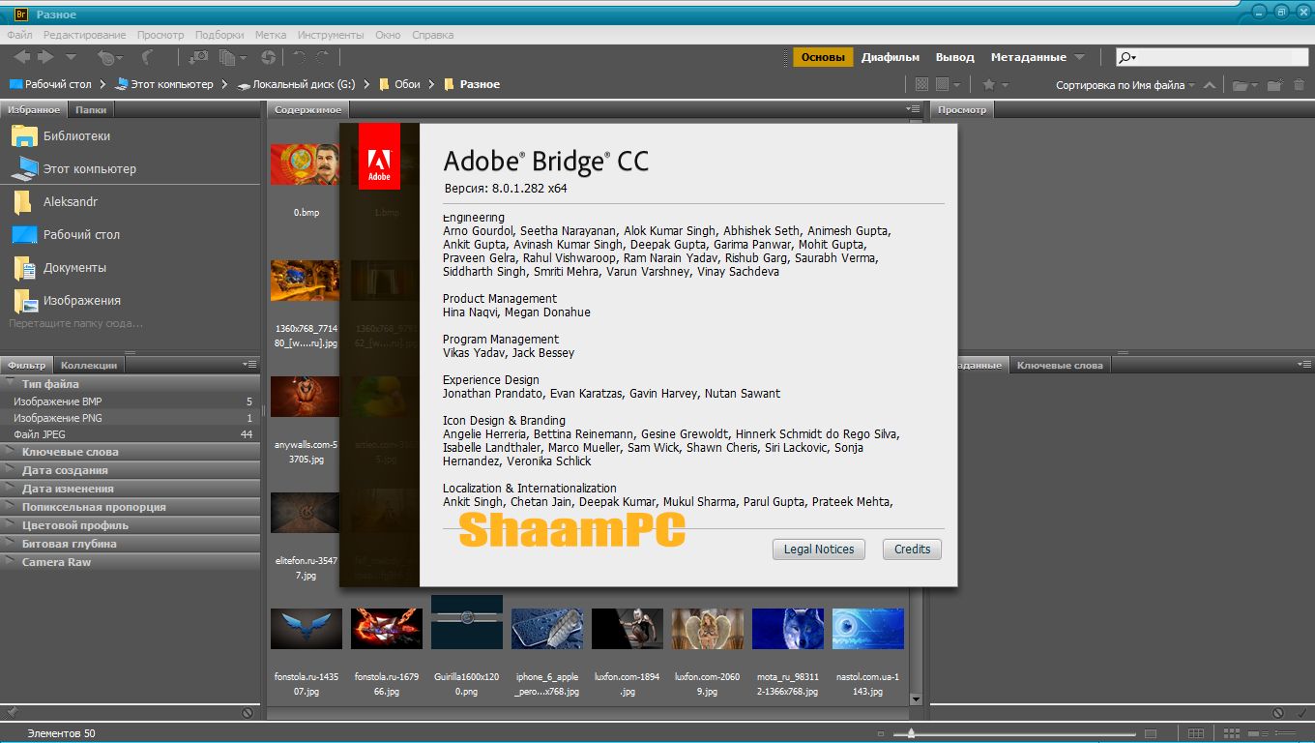Open the Файл menu

[x=19, y=35]
